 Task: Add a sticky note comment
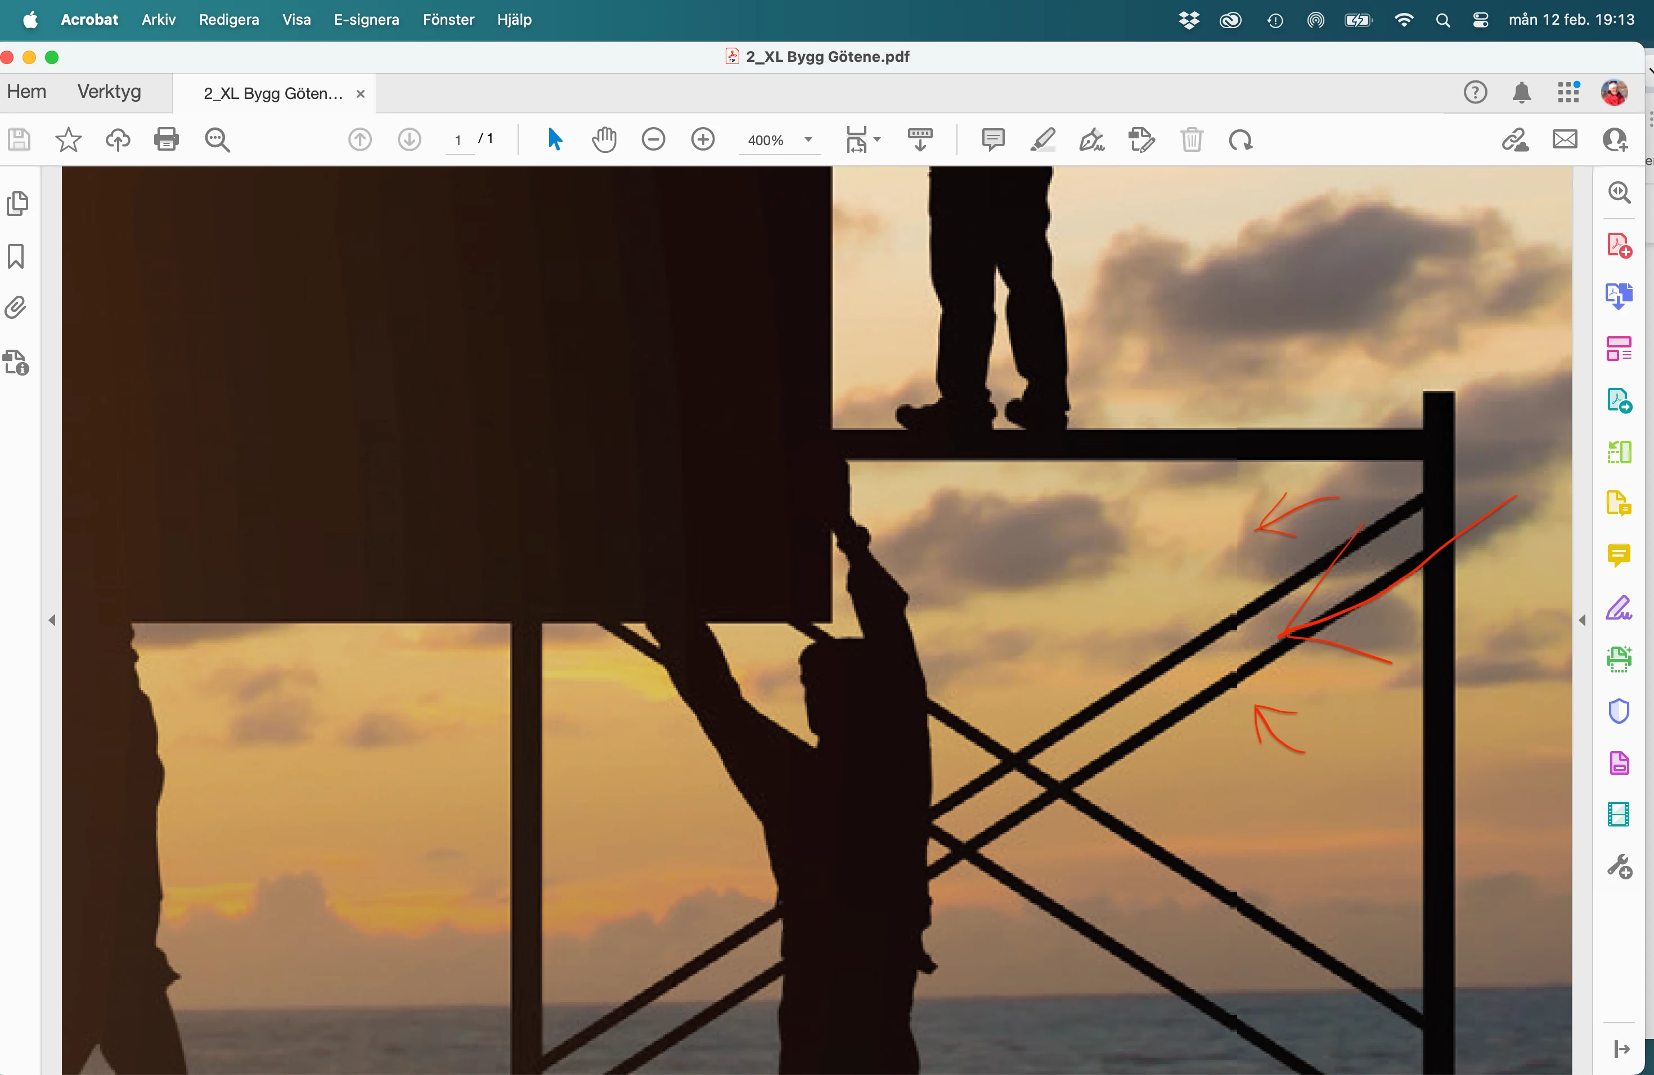click(x=992, y=139)
